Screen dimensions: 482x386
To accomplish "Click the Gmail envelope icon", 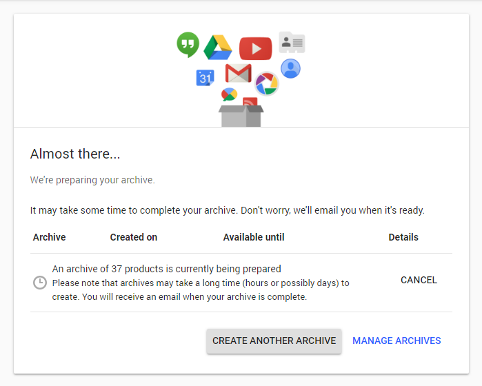I will (238, 73).
